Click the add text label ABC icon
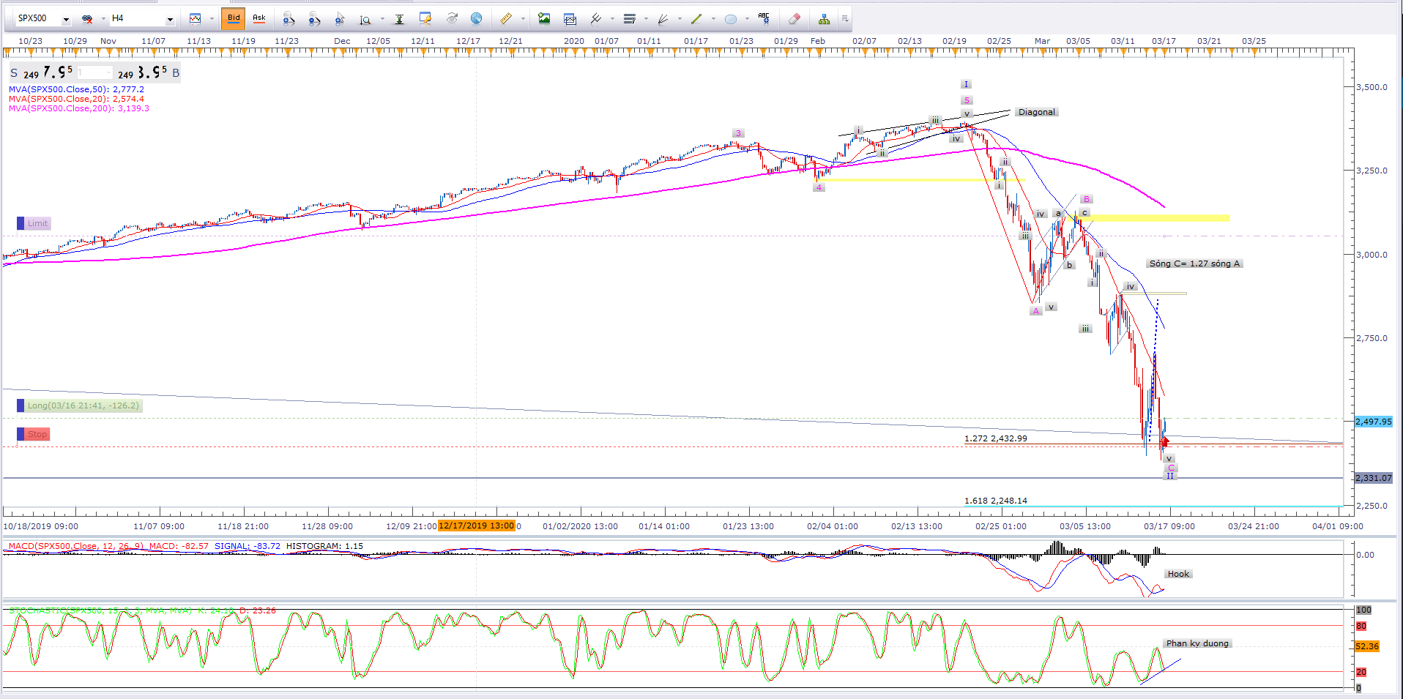 pyautogui.click(x=764, y=18)
